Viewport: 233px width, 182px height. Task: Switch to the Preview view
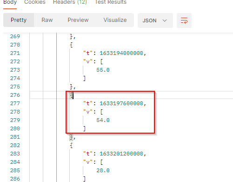tap(78, 20)
